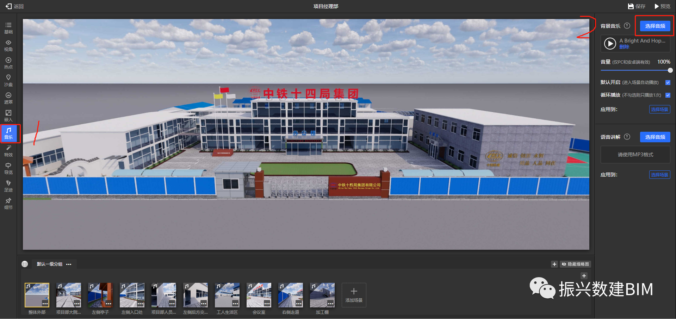Show help for 背景音乐
This screenshot has width=676, height=319.
click(627, 26)
